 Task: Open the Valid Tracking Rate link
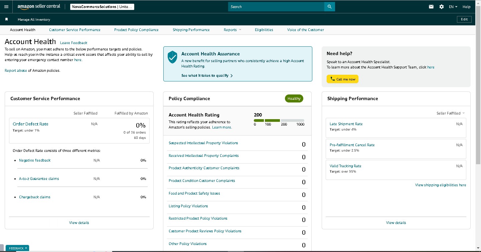(x=345, y=166)
